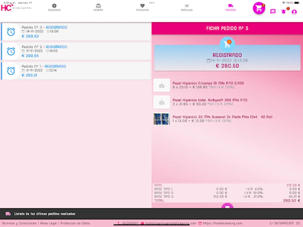This screenshot has width=303, height=227.
Task: Click the image placeholder for Bulkysoft 200 Mts
Action: pos(162,102)
